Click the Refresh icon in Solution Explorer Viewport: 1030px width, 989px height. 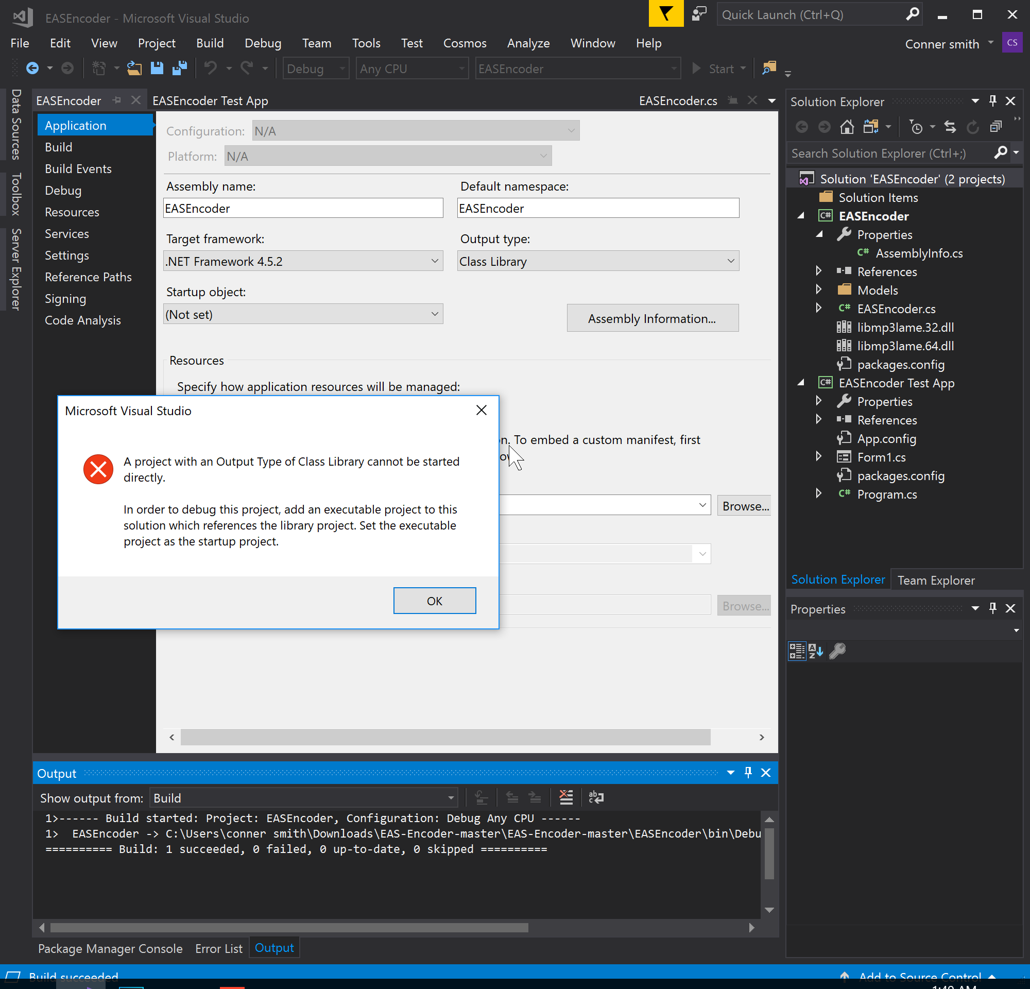point(973,127)
